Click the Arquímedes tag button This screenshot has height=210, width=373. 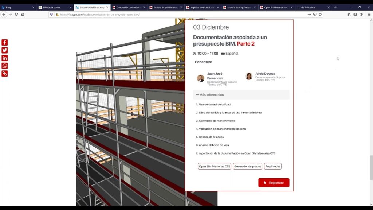point(273,166)
